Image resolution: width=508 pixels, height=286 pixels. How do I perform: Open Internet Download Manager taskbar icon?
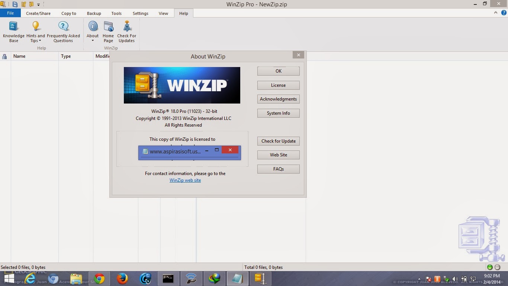[214, 279]
